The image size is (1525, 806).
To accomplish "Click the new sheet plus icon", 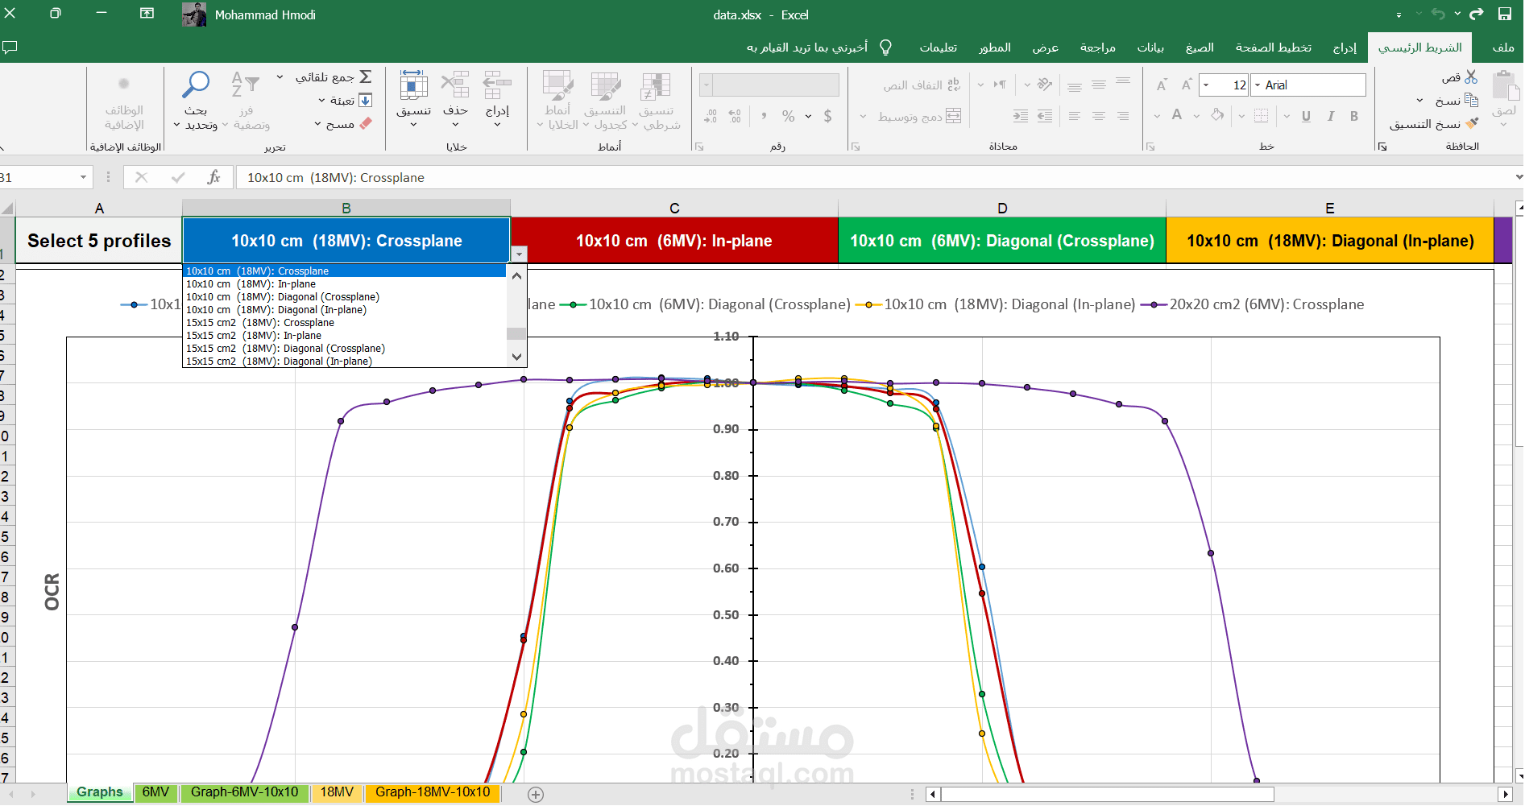I will pyautogui.click(x=536, y=795).
